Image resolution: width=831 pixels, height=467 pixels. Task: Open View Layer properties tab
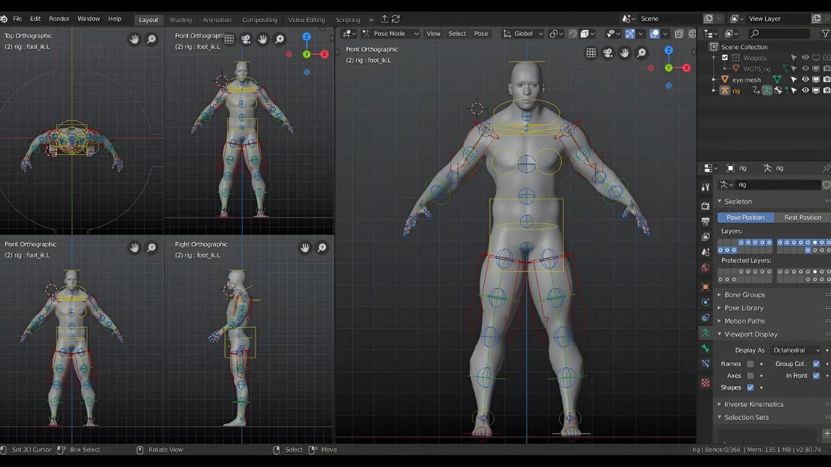coord(705,237)
